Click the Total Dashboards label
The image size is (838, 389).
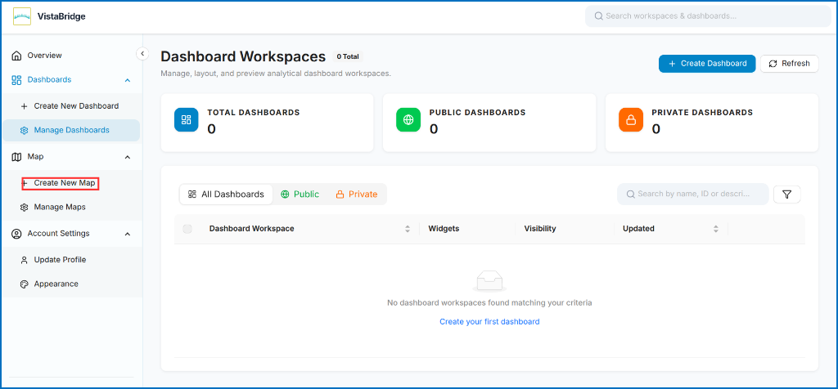(x=254, y=113)
